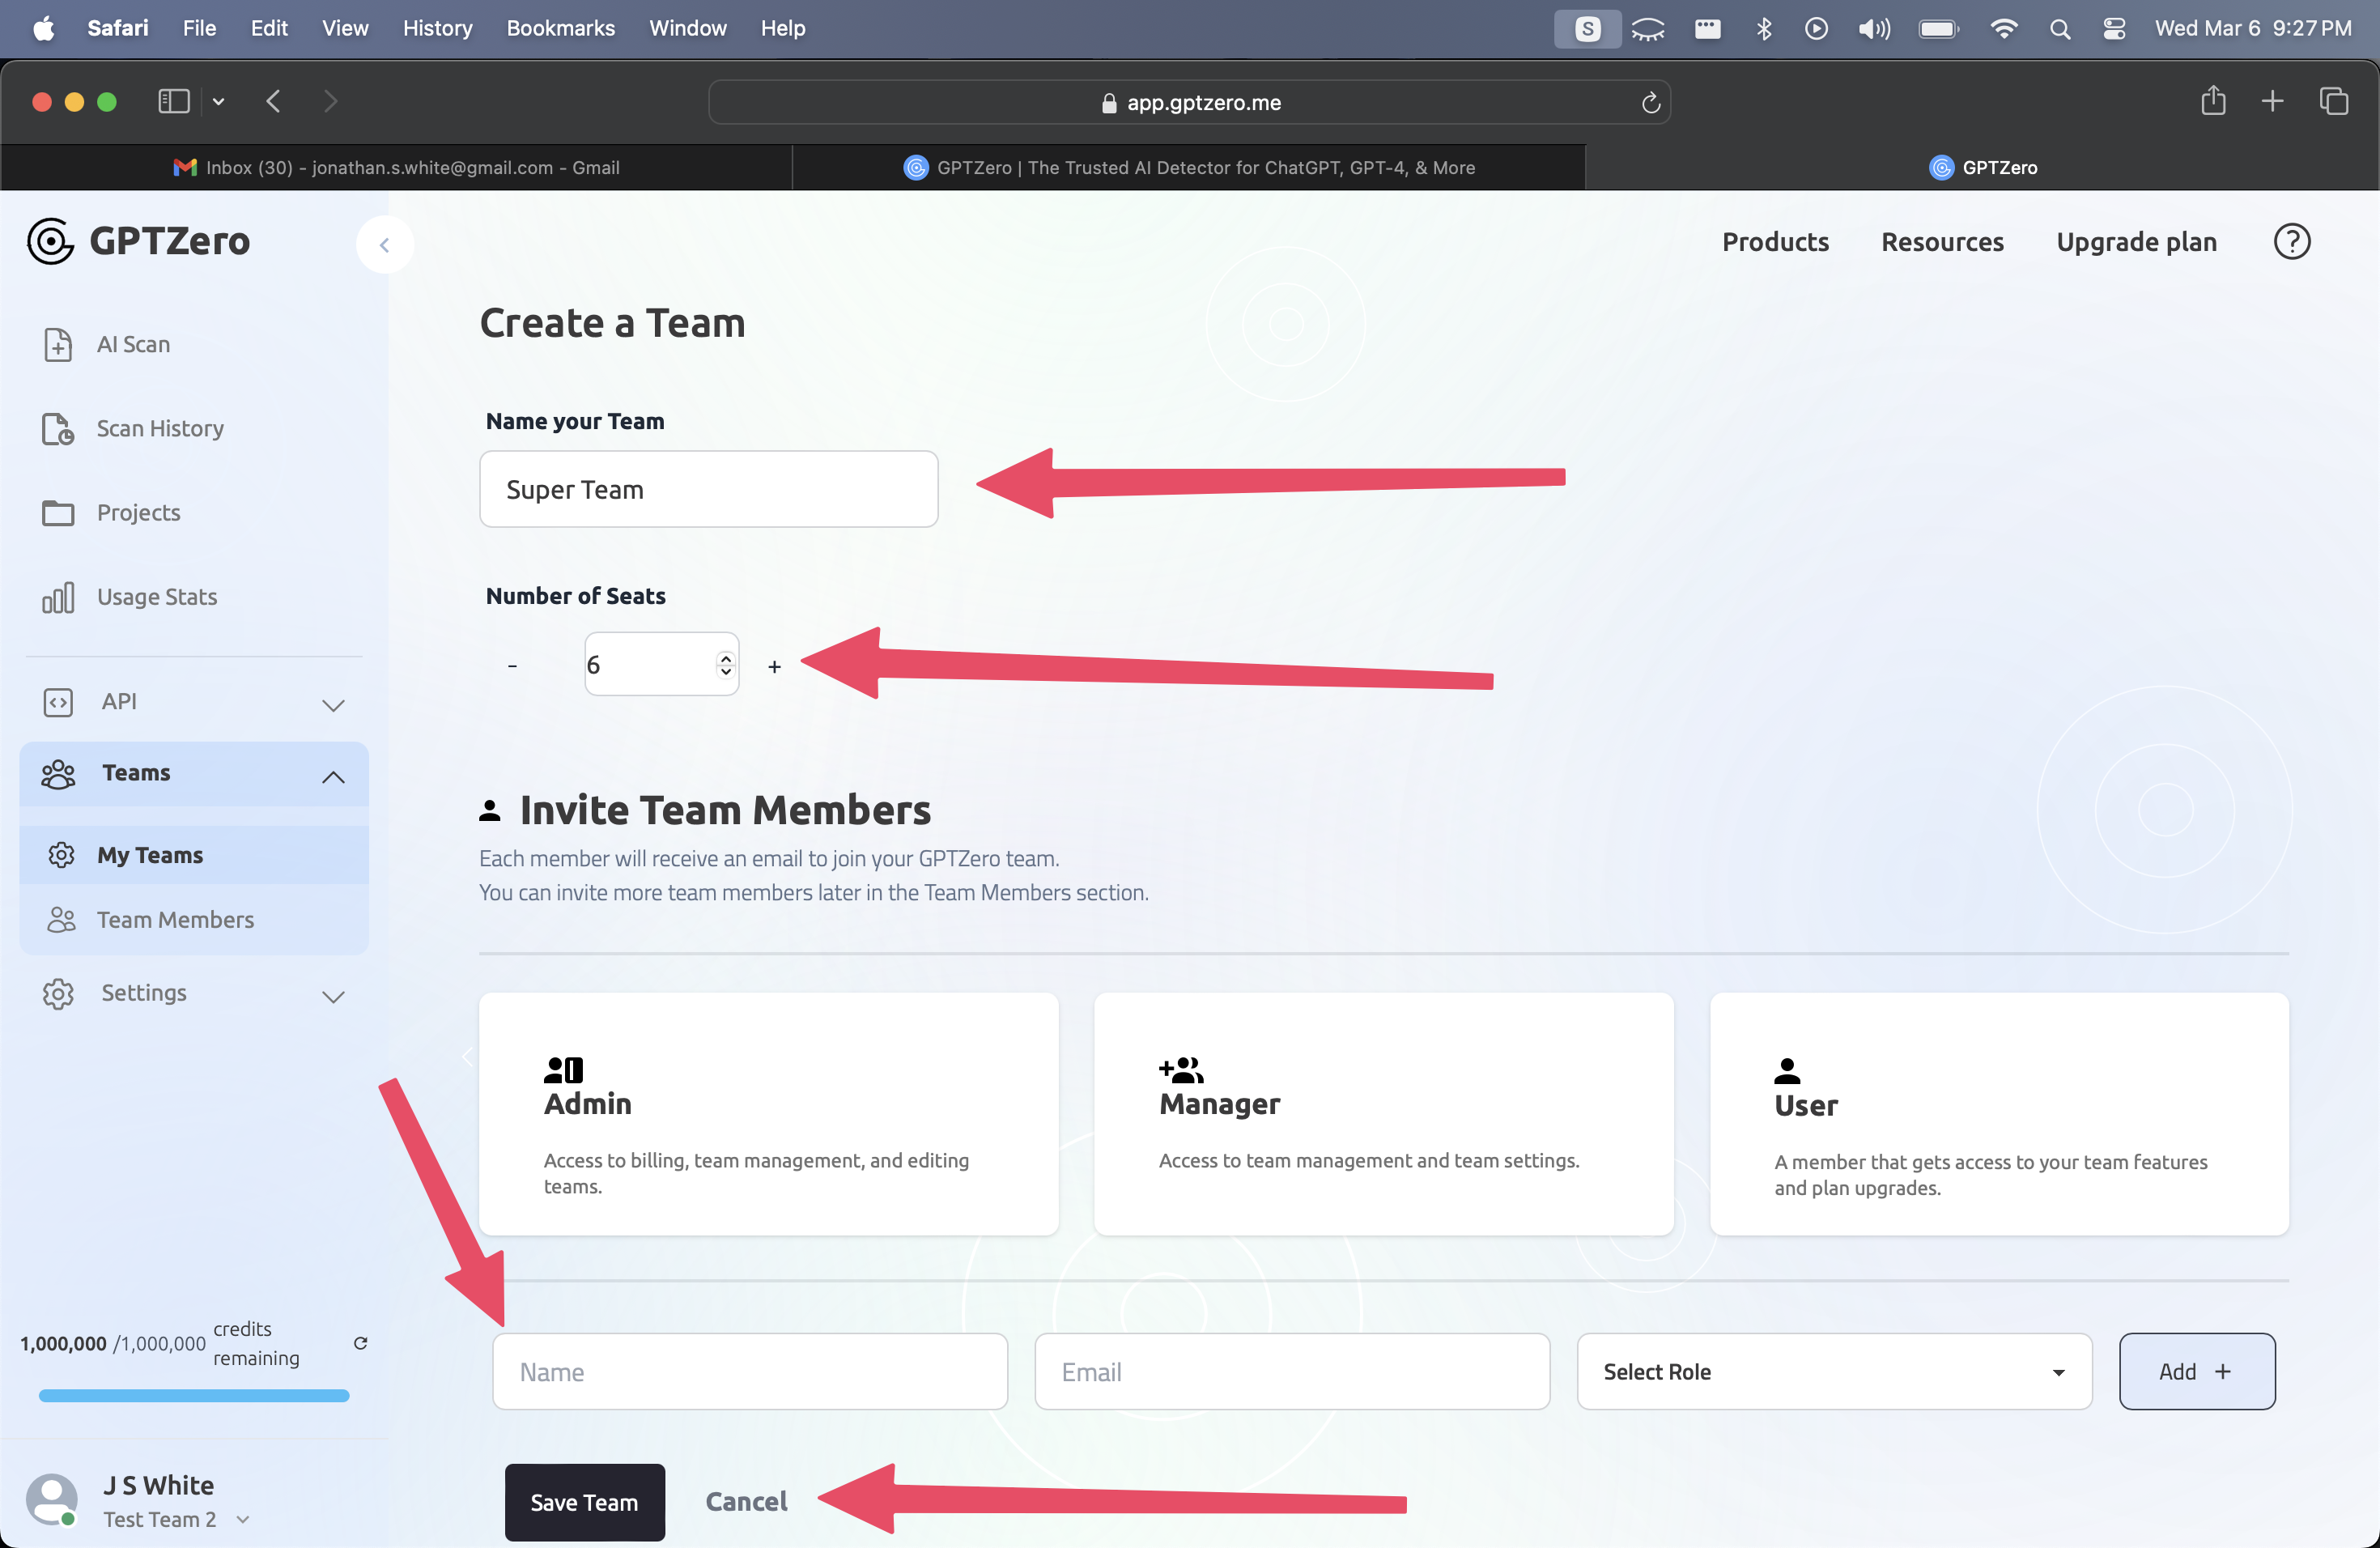This screenshot has width=2380, height=1548.
Task: Open Safari tab group dropdown arrow
Action: [x=218, y=101]
